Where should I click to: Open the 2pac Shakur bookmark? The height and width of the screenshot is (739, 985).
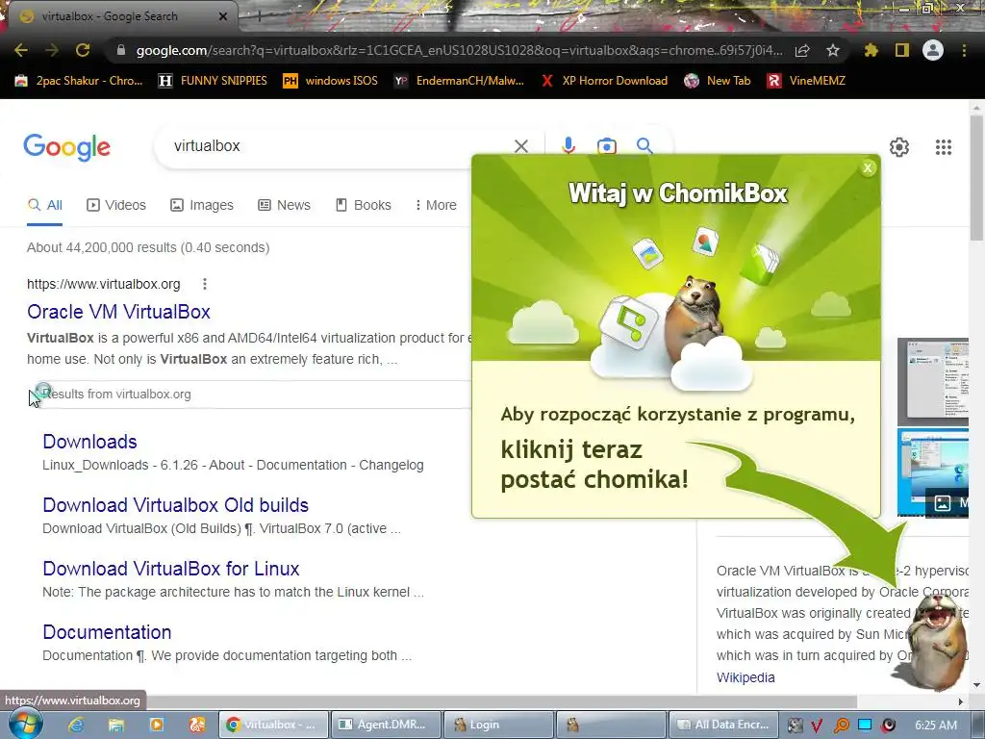click(x=79, y=81)
